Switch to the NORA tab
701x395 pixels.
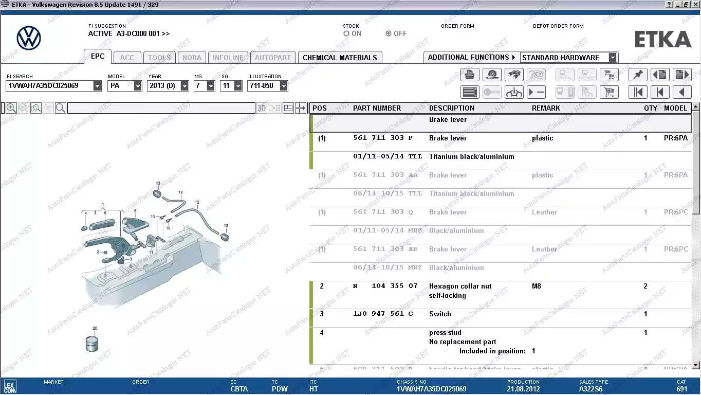192,58
